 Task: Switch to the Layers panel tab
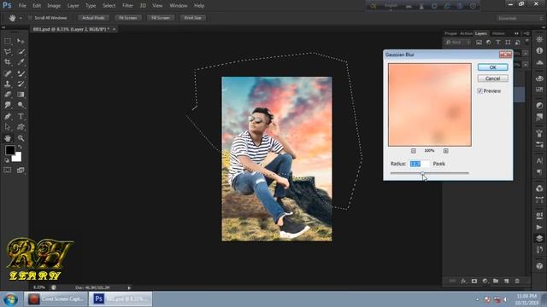tap(480, 33)
